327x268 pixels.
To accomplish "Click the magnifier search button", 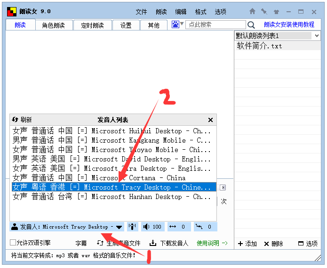I will point(251,25).
